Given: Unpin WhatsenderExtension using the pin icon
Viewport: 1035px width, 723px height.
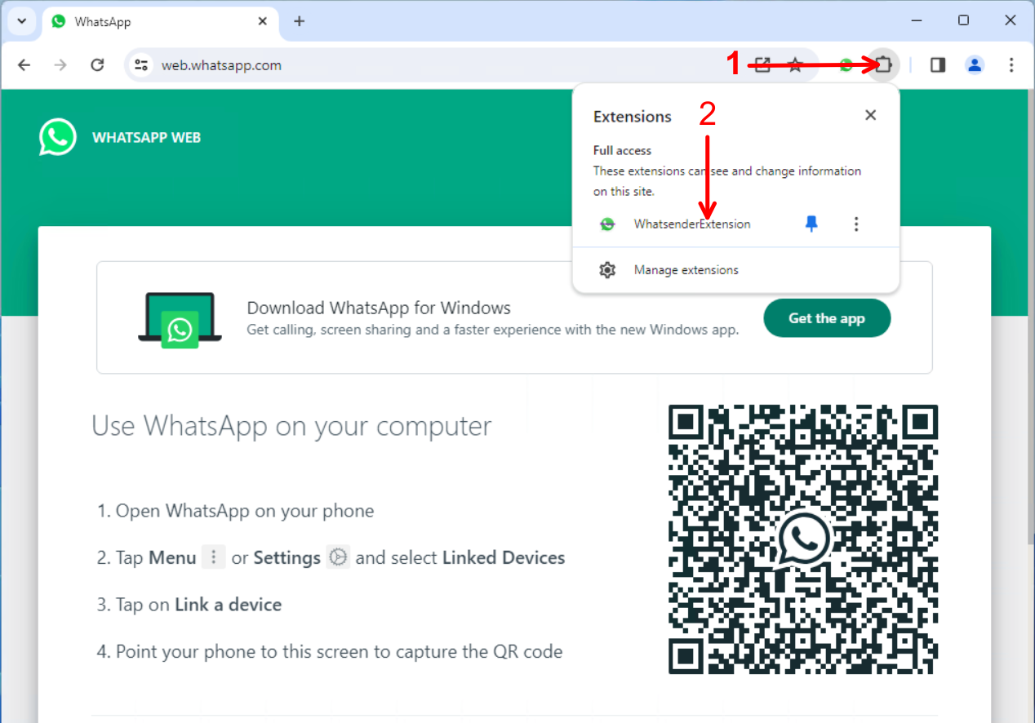Looking at the screenshot, I should (x=811, y=224).
